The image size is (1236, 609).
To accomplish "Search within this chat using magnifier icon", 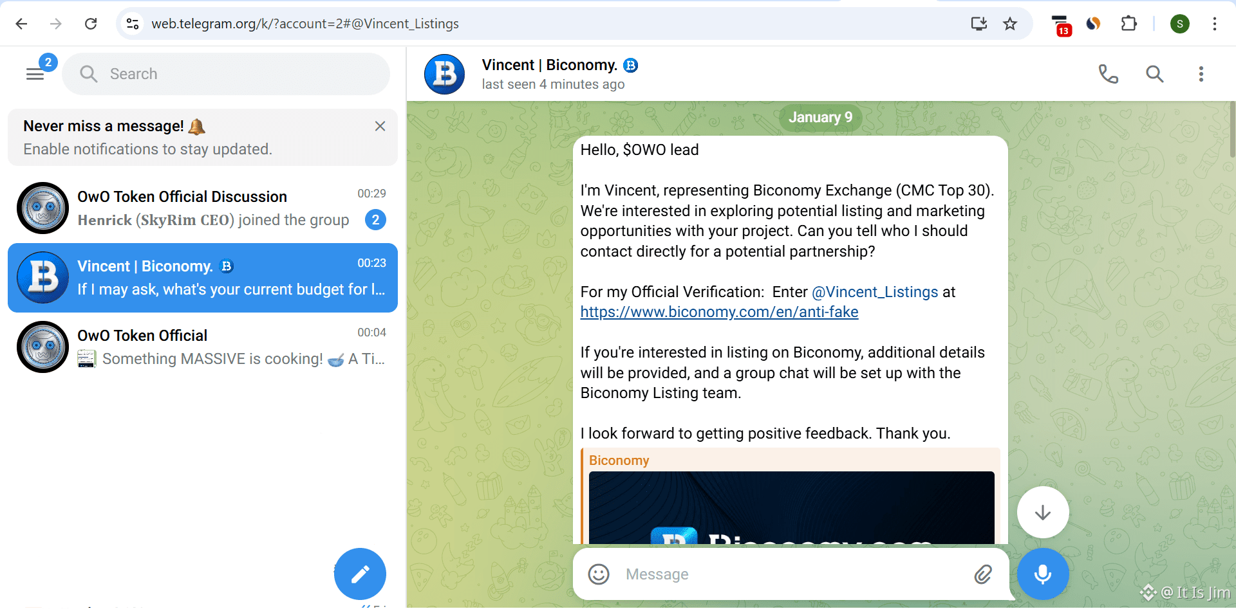I will pyautogui.click(x=1154, y=74).
